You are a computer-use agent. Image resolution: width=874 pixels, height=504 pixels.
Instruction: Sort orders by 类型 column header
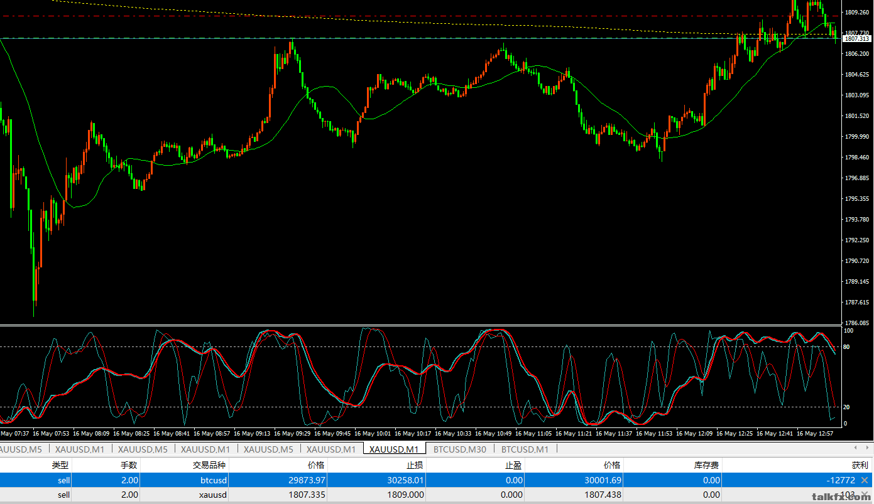60,465
